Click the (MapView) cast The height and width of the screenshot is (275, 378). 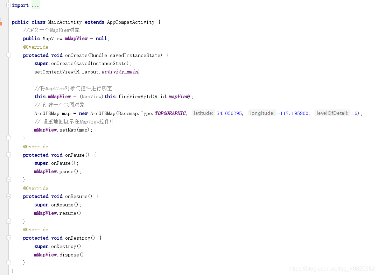91,97
